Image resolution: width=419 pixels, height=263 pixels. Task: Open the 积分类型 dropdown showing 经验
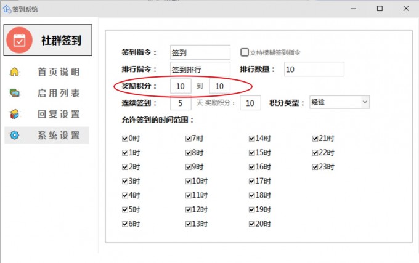[340, 102]
